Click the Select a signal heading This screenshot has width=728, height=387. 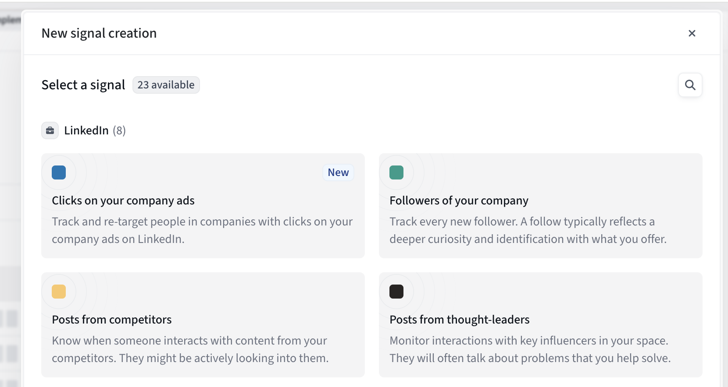pyautogui.click(x=83, y=85)
